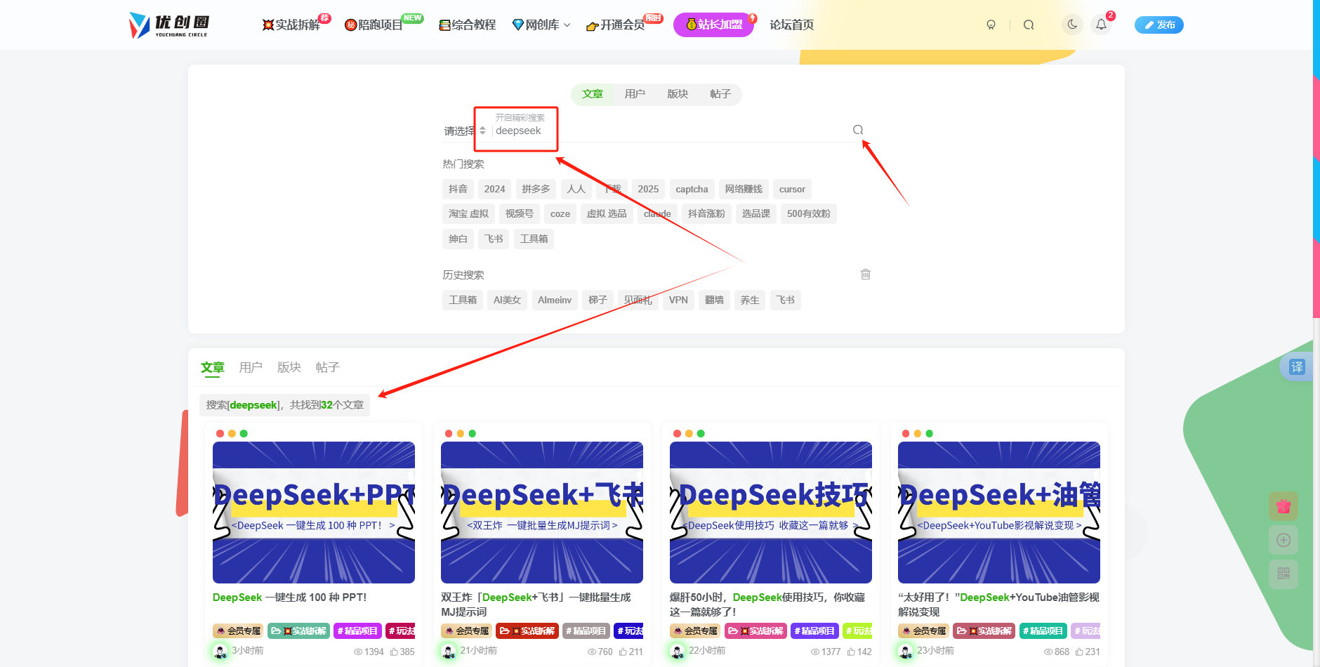Open notifications bell icon
Screen dimensions: 1320x667
(1101, 25)
